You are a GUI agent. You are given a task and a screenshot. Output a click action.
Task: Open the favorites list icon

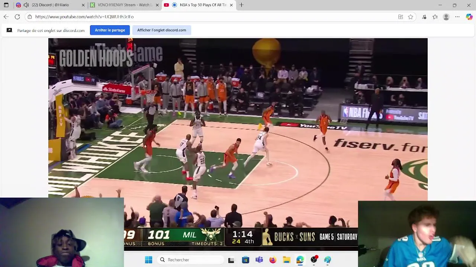pos(435,17)
